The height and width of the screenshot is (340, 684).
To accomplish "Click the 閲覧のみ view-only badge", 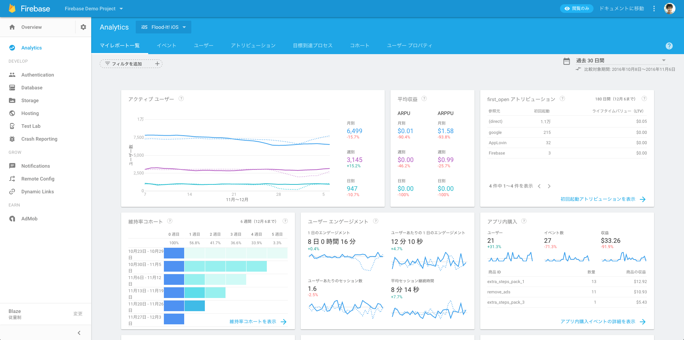I will coord(577,9).
